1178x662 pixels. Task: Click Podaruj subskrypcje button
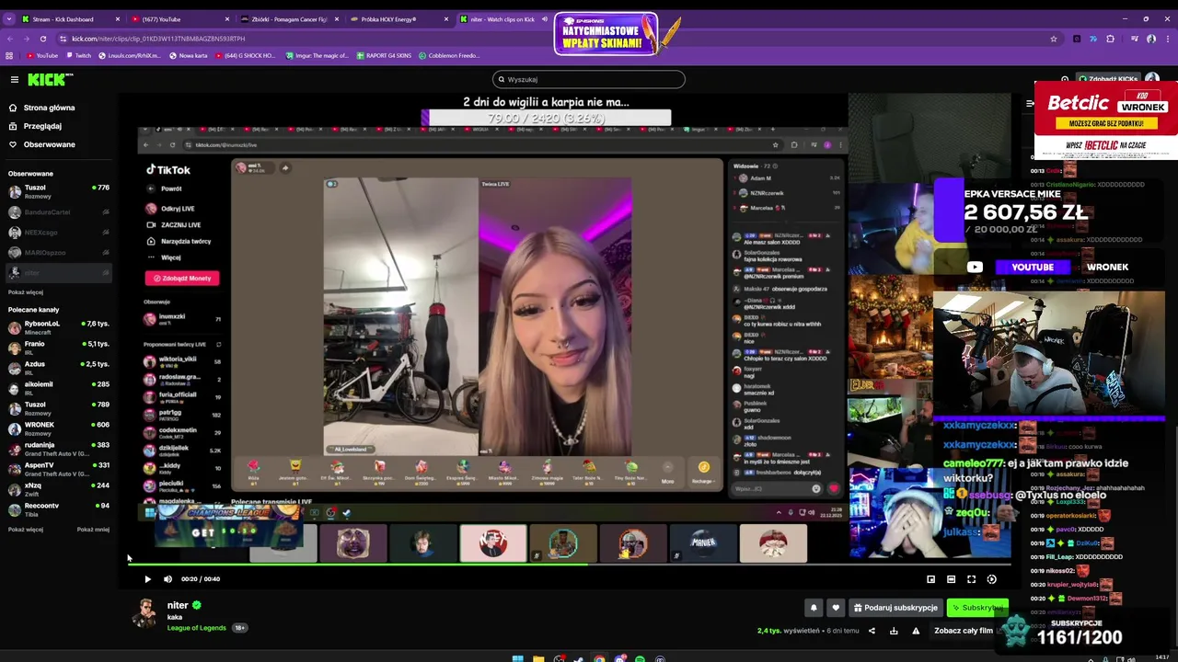(x=895, y=608)
